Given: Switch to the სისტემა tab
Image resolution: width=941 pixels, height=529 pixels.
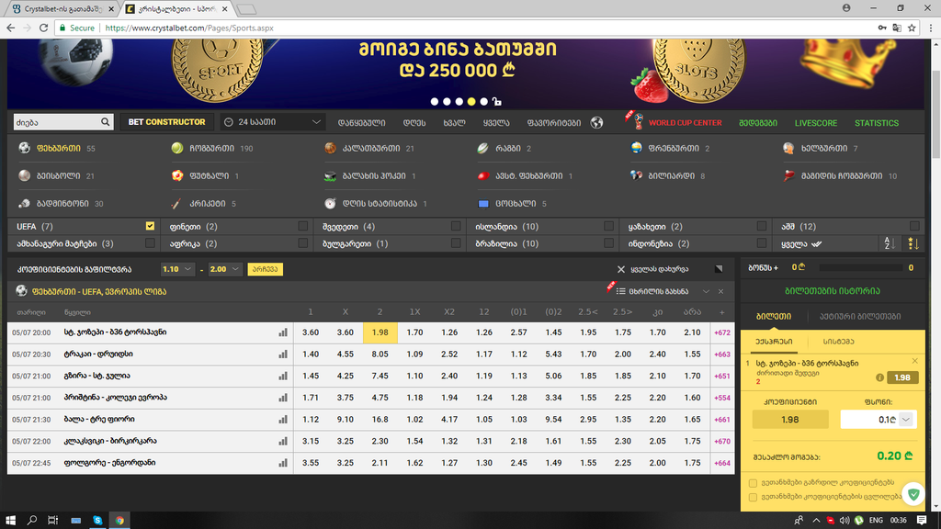Looking at the screenshot, I should coord(838,342).
